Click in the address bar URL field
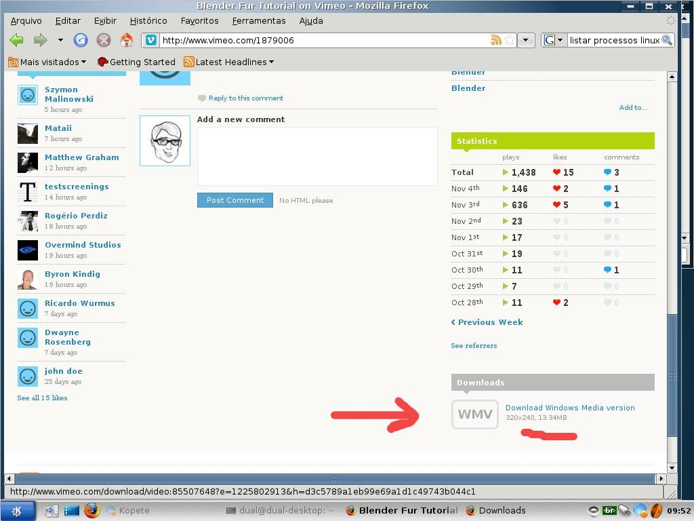694x521 pixels. click(325, 40)
